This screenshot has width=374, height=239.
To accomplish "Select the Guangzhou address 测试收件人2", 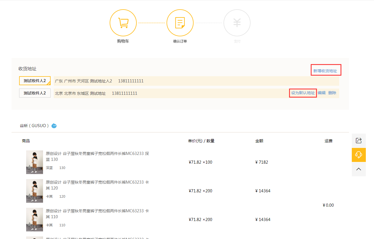I will point(35,81).
